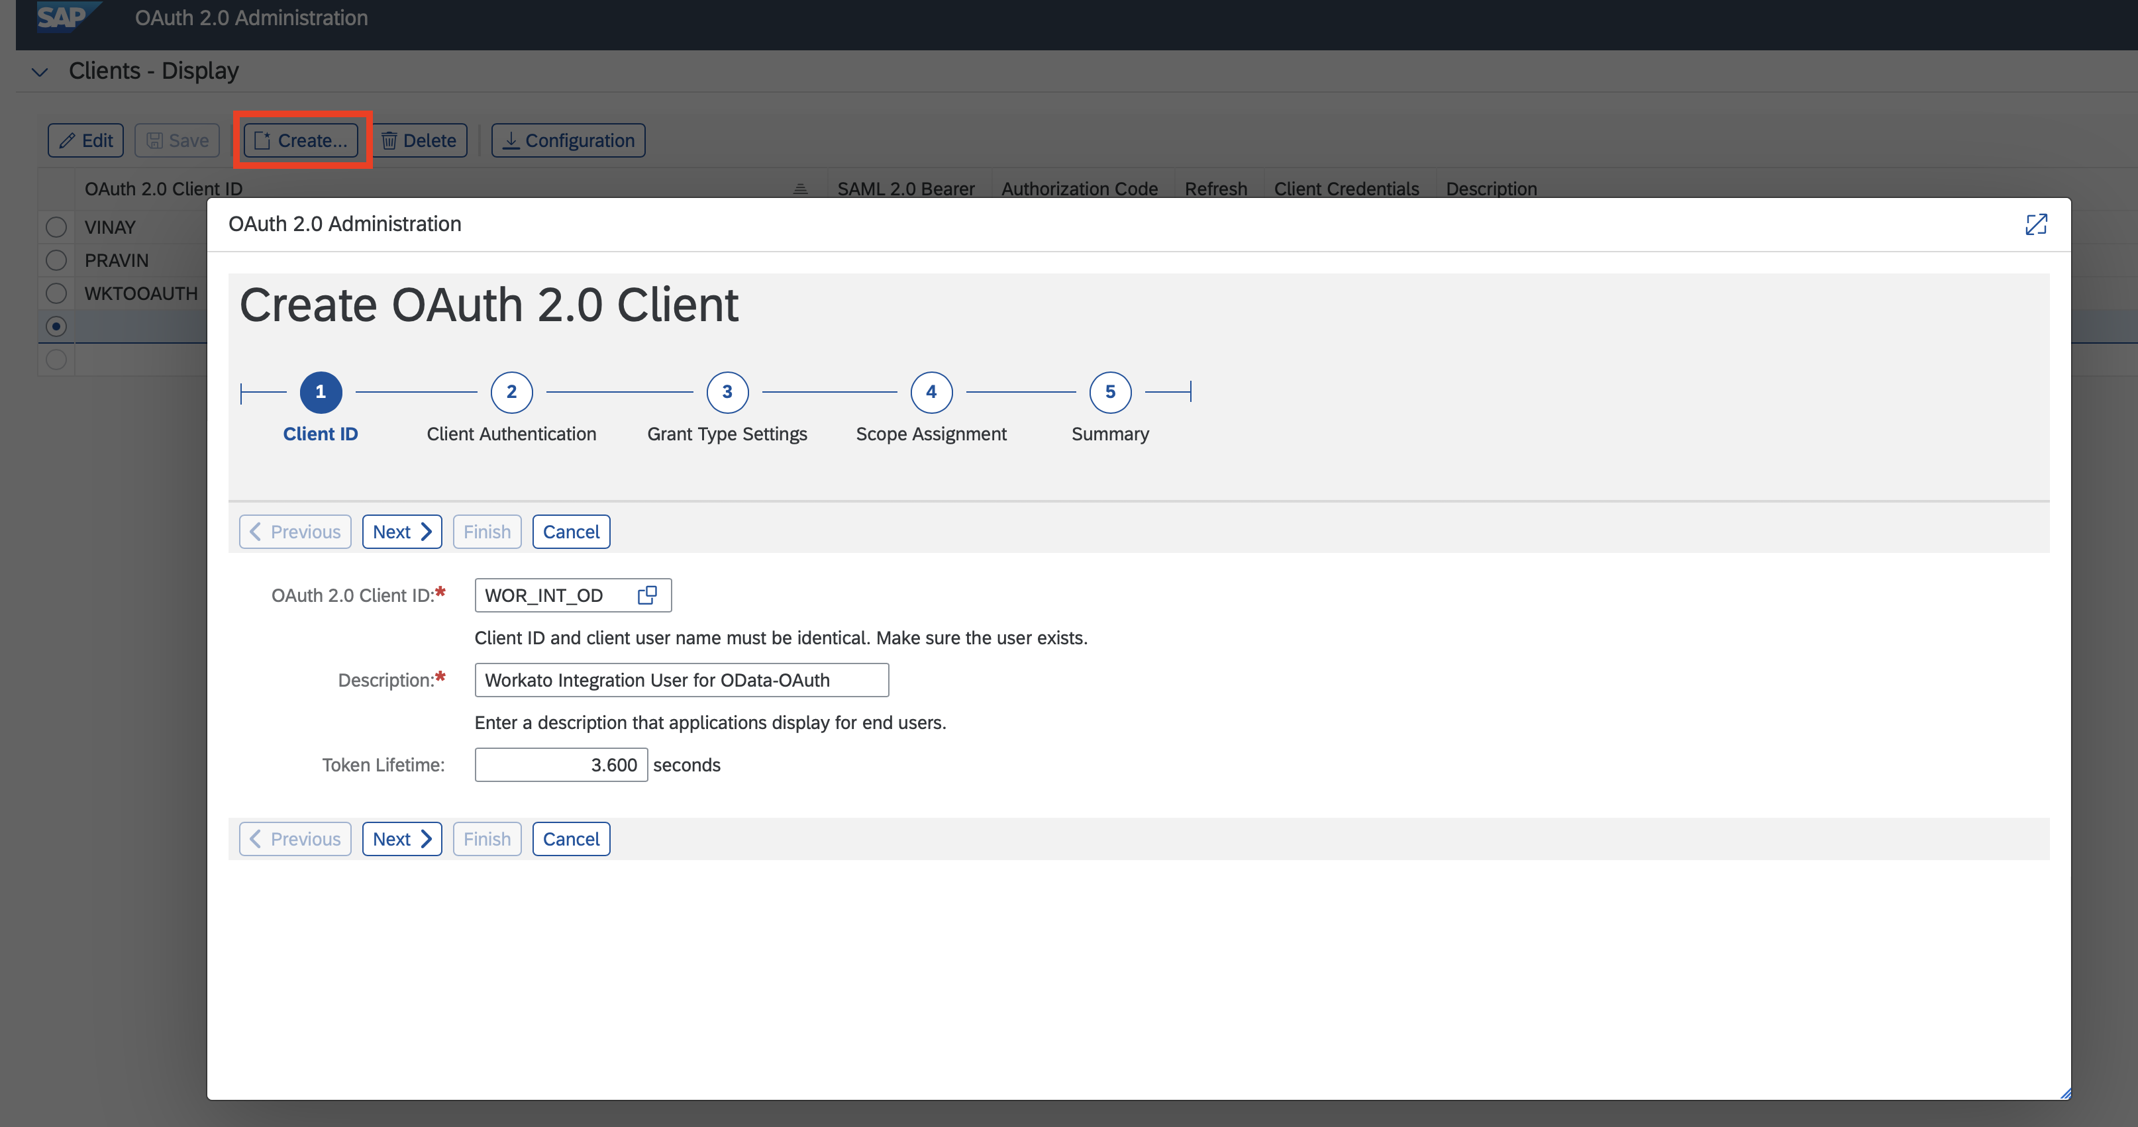This screenshot has width=2138, height=1127.
Task: Click the Create button icon
Action: (263, 140)
